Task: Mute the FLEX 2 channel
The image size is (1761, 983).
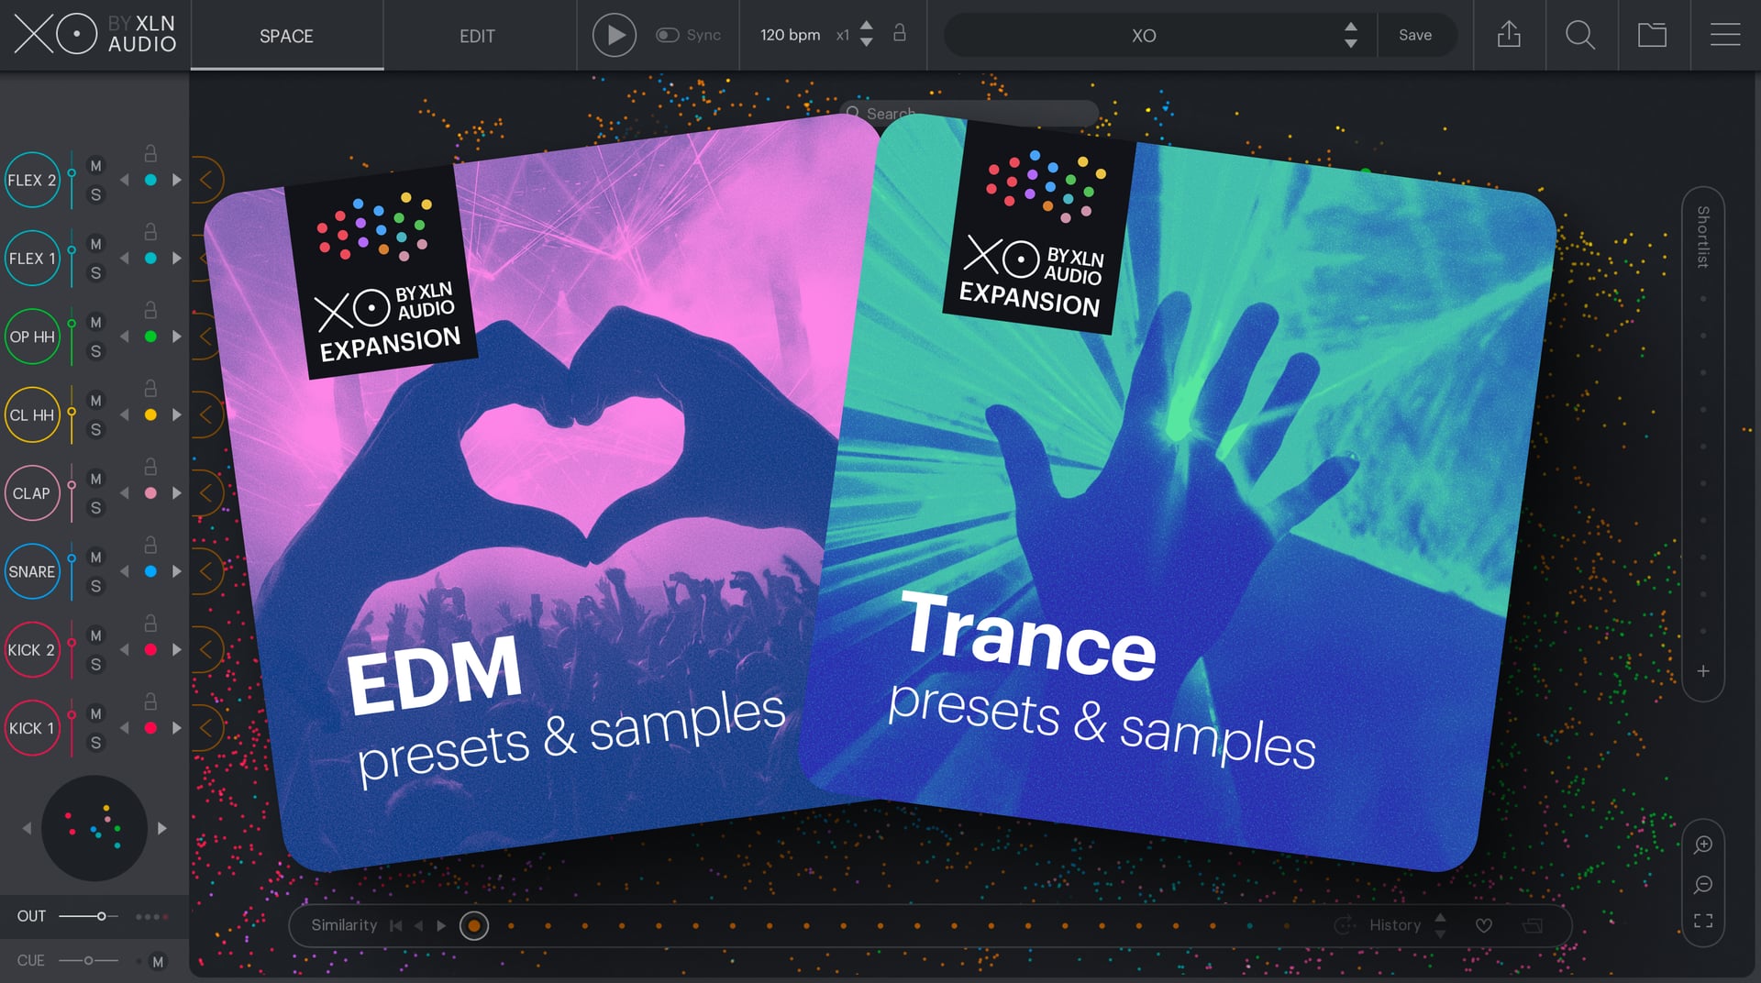Action: pos(95,166)
